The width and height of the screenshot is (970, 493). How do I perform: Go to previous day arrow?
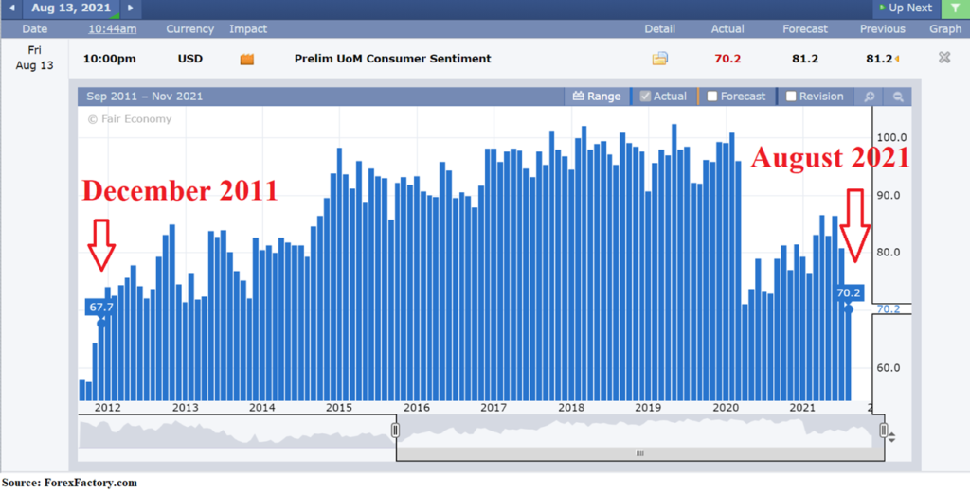(11, 8)
